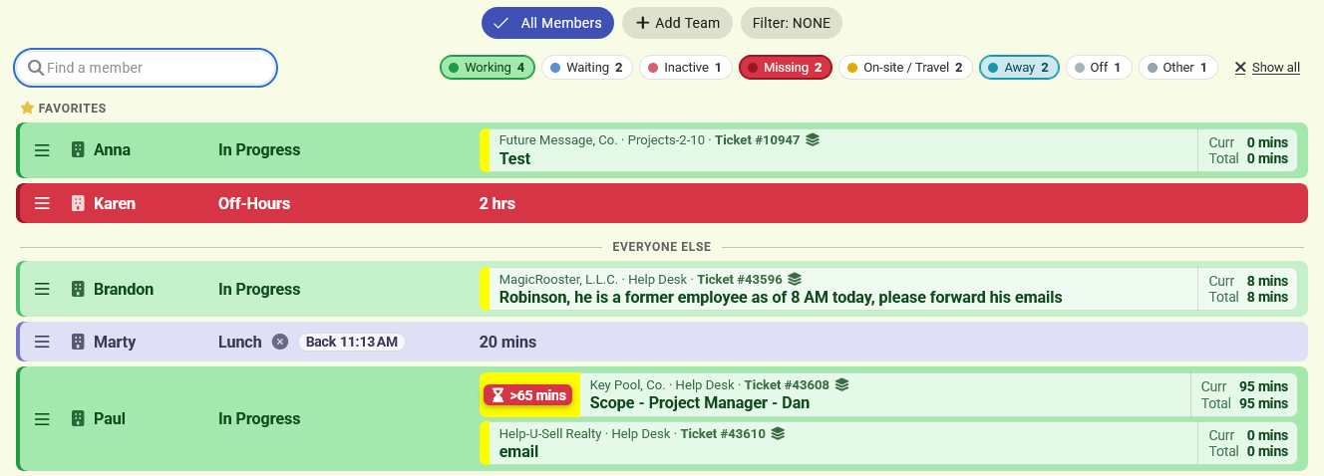The width and height of the screenshot is (1324, 476).
Task: Click the layers icon next to Ticket #43596
Action: pyautogui.click(x=795, y=280)
